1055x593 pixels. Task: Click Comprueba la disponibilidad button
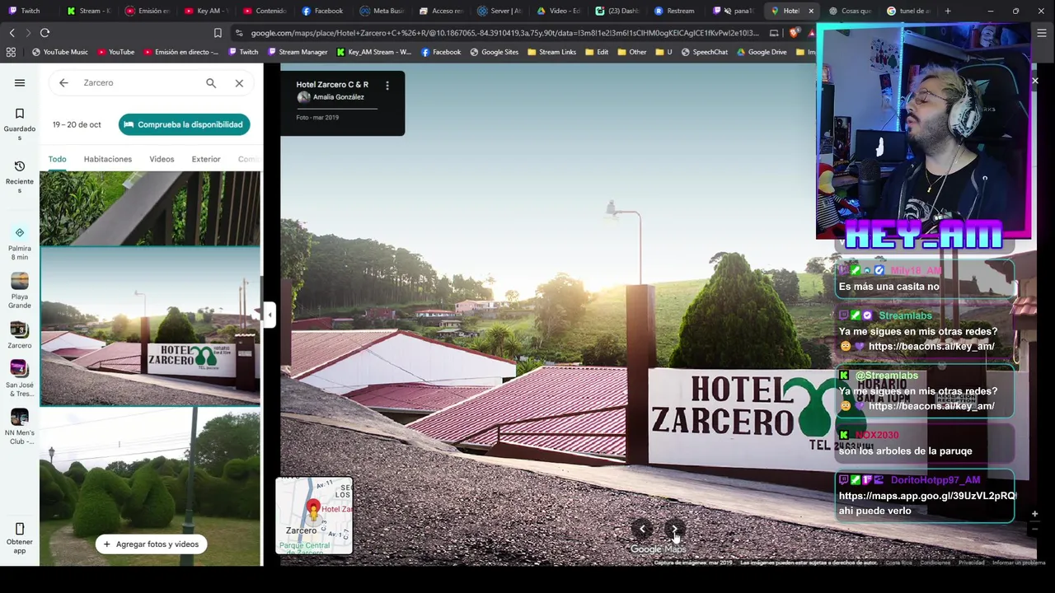pos(184,124)
